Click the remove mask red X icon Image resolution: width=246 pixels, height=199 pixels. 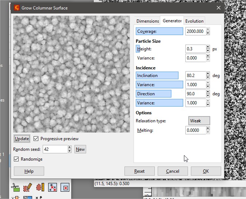tap(65, 188)
